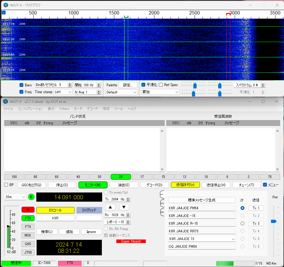
Task: Enable Tx even/1st checkbox
Action: click(106, 192)
